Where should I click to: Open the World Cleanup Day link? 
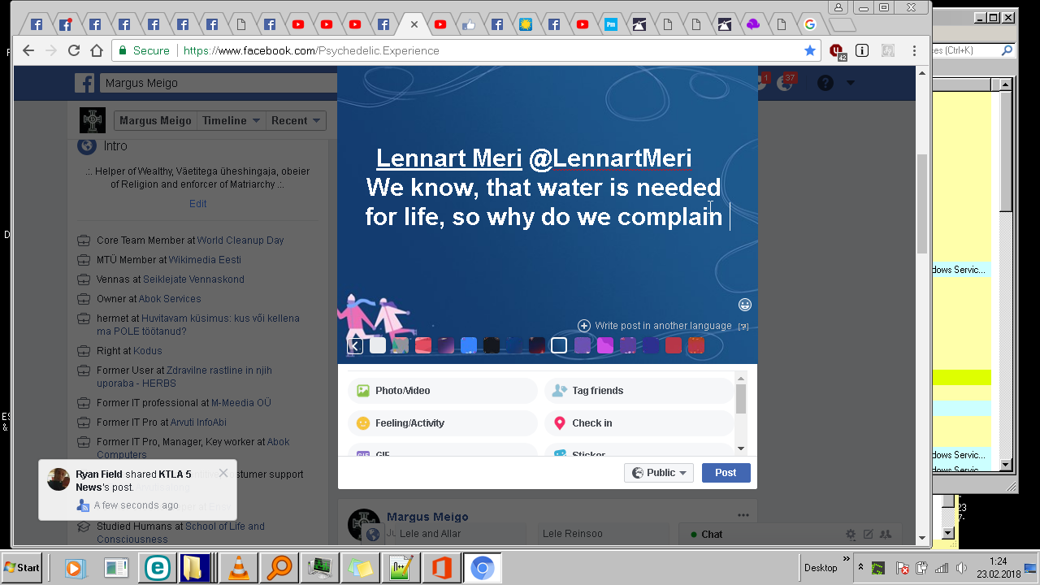point(240,240)
